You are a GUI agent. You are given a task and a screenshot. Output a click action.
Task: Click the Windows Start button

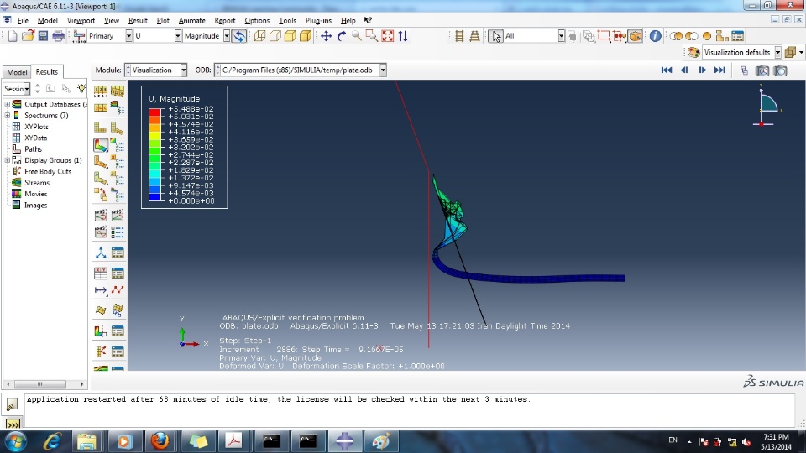16,441
